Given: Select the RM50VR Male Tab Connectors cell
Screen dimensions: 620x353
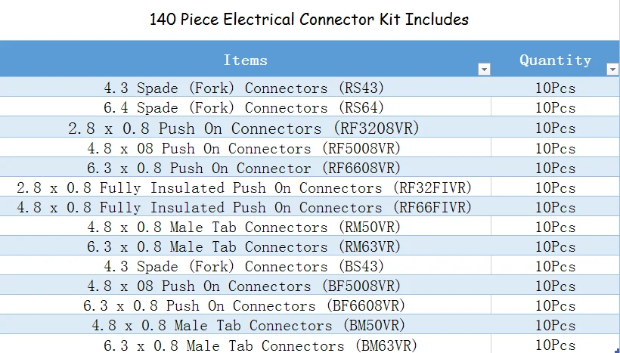Looking at the screenshot, I should click(x=244, y=227).
